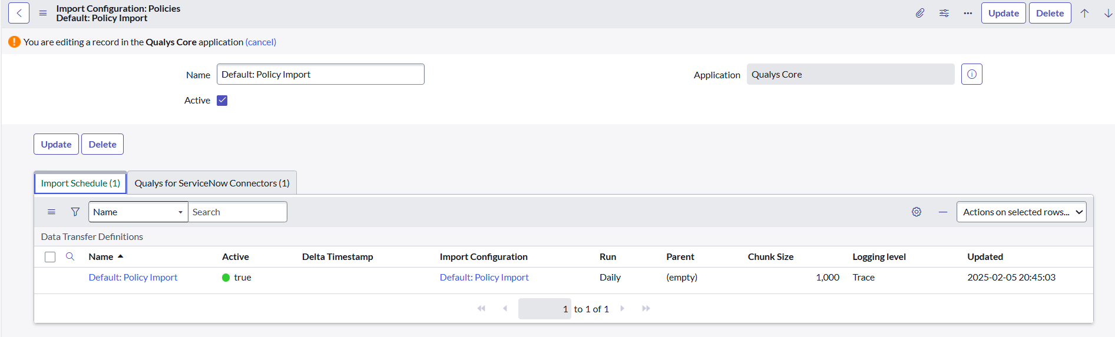This screenshot has width=1115, height=337.
Task: Open the form context menu (hamburger icon)
Action: [43, 13]
